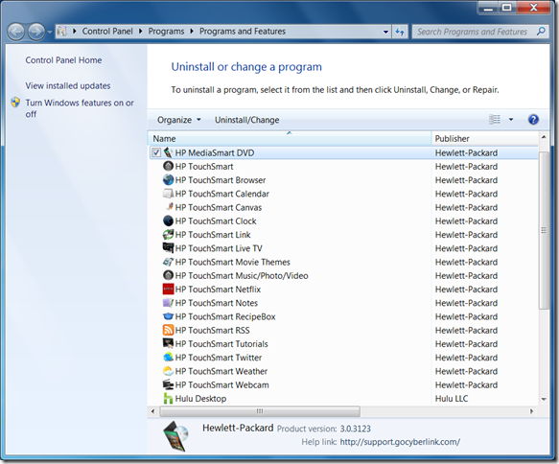Image resolution: width=559 pixels, height=464 pixels.
Task: Click the refresh icon next to address bar
Action: [x=400, y=32]
